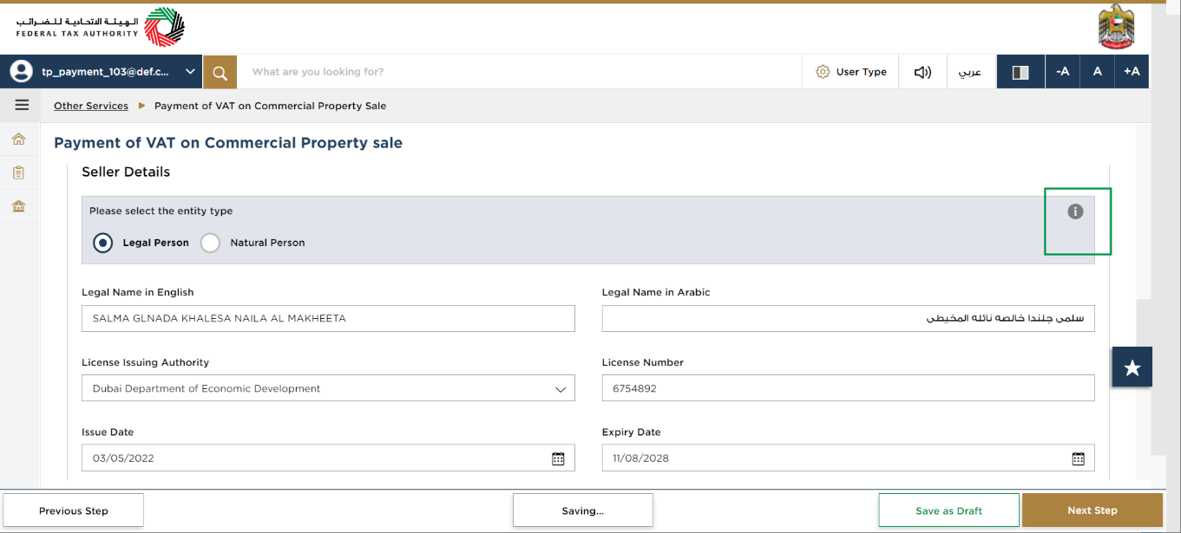
Task: Toggle the contrast mode icon
Action: click(1020, 72)
